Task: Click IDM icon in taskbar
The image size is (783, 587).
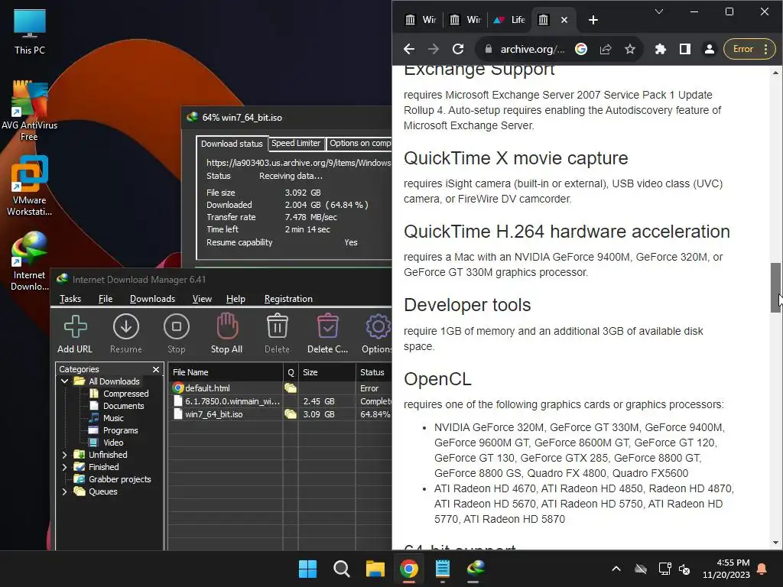Action: pyautogui.click(x=476, y=569)
